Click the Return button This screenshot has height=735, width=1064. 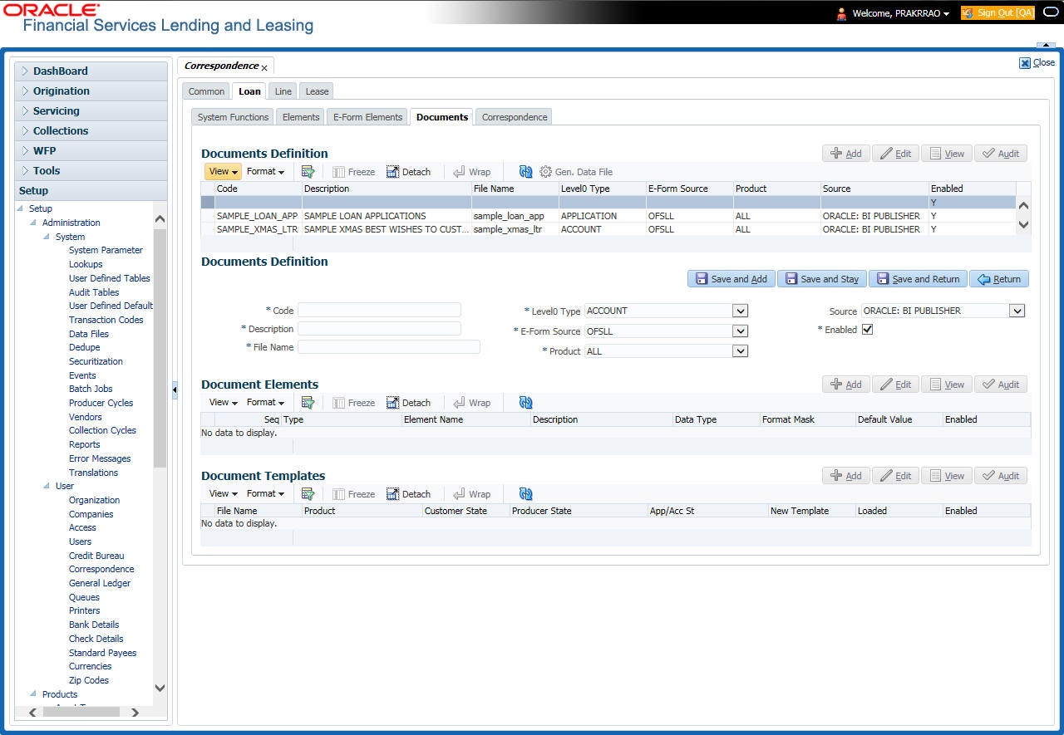pyautogui.click(x=999, y=279)
